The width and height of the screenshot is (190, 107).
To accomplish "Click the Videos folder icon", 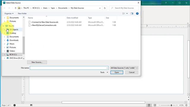I will [8, 51].
